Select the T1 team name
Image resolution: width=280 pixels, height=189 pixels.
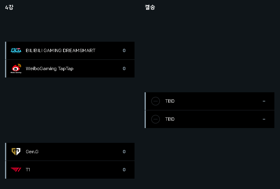tap(28, 169)
